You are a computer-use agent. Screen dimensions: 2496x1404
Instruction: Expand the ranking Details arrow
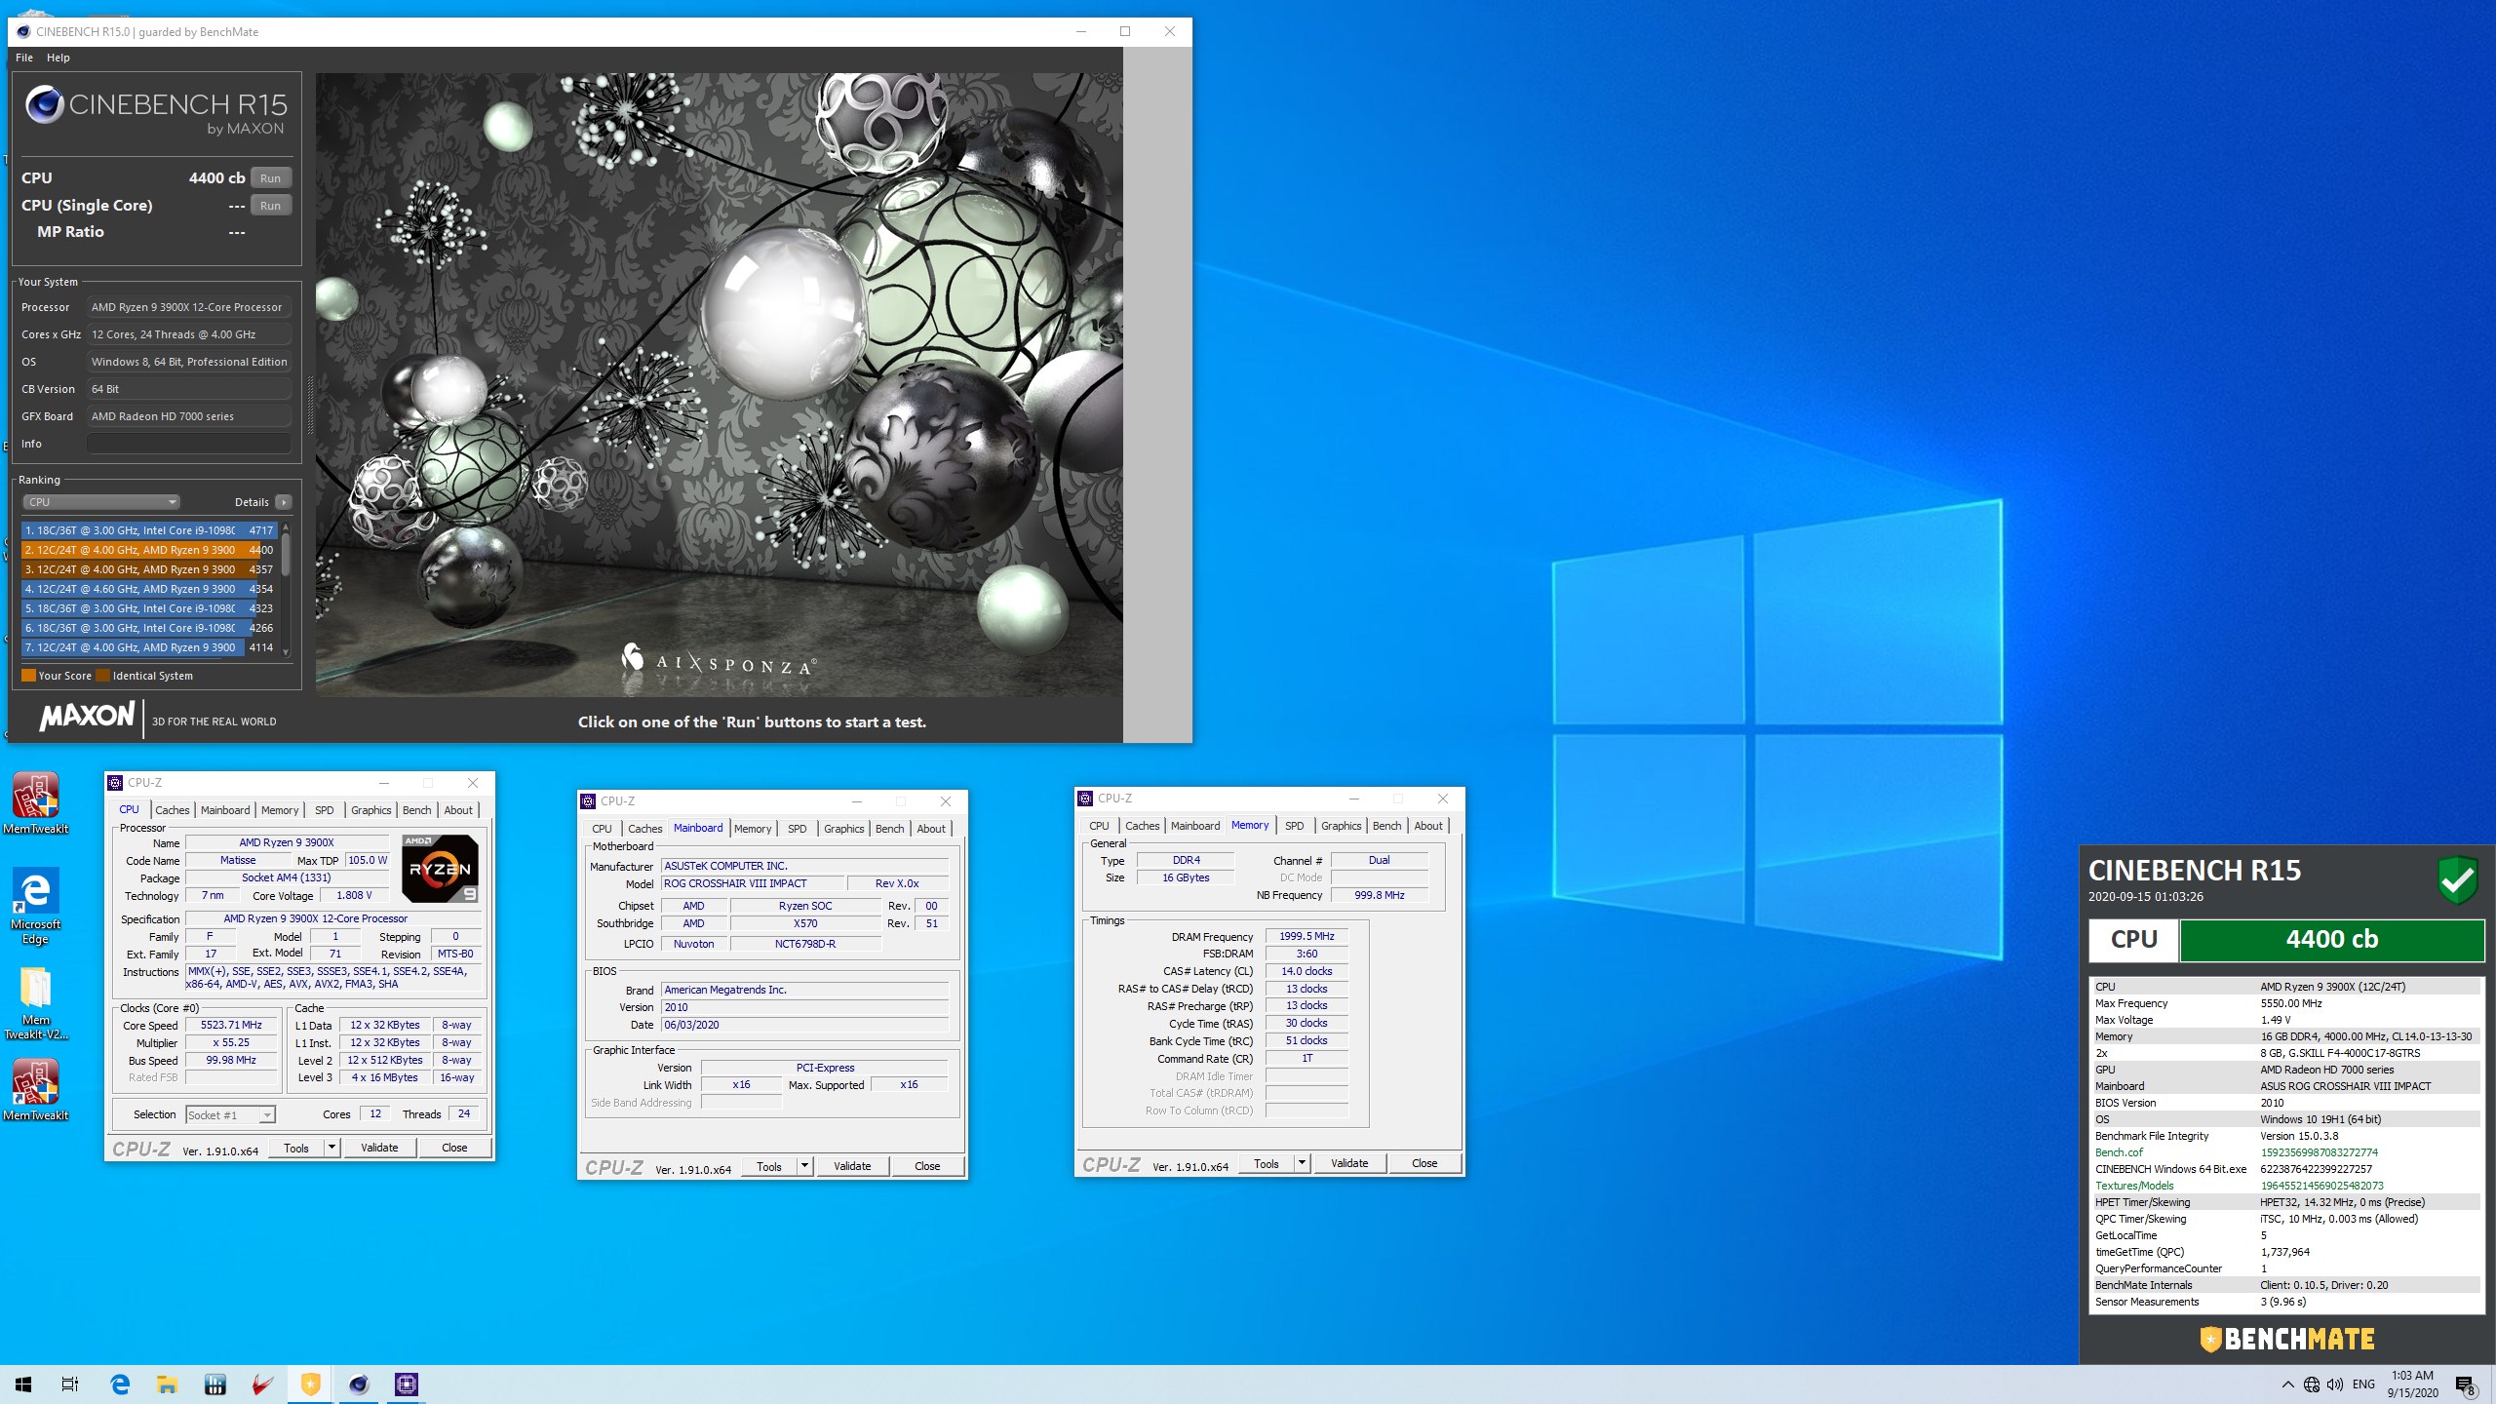coord(284,502)
